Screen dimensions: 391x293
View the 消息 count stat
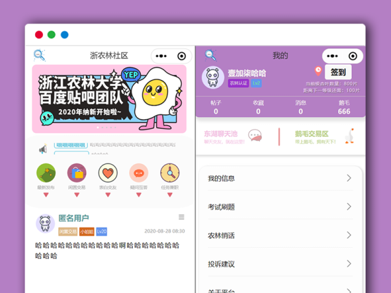pos(300,107)
